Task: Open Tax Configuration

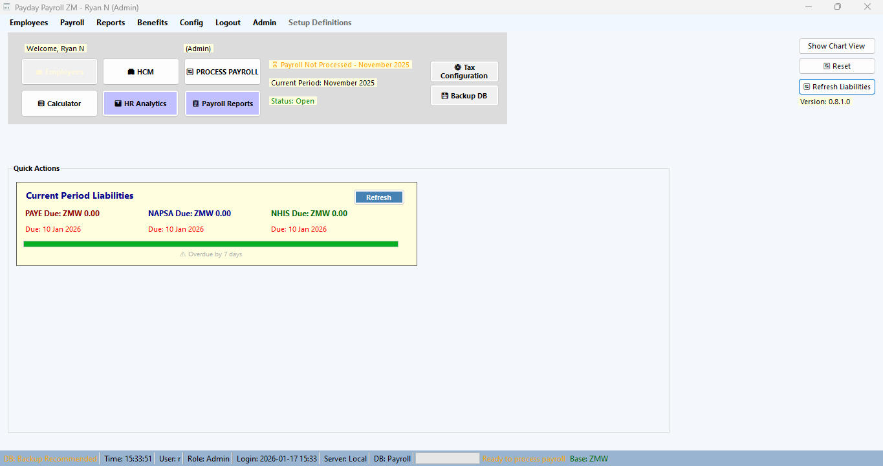Action: (x=464, y=72)
